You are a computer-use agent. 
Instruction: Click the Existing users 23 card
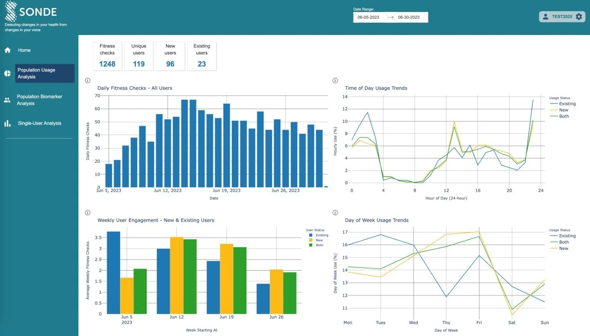(202, 56)
